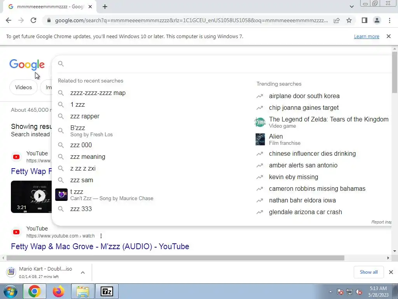
Task: Select trending amber alerts san antonio
Action: (303, 165)
